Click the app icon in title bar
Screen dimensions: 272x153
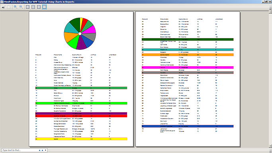pyautogui.click(x=2, y=2)
